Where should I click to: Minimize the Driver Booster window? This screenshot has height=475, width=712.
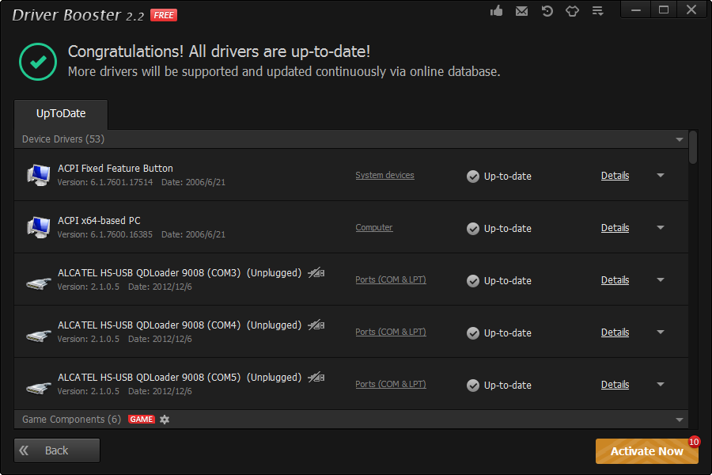click(x=636, y=10)
